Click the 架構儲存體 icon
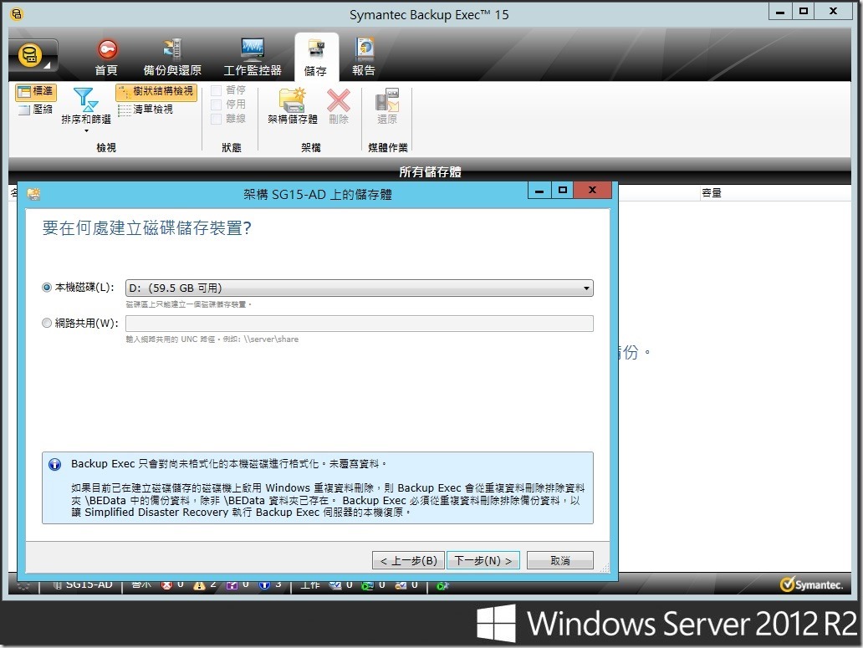Screen dimensions: 863x648 pos(292,100)
